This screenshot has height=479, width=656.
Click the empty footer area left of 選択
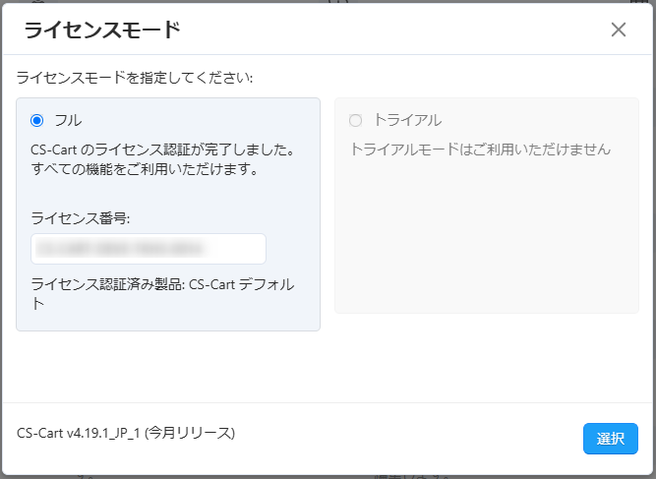pos(413,439)
